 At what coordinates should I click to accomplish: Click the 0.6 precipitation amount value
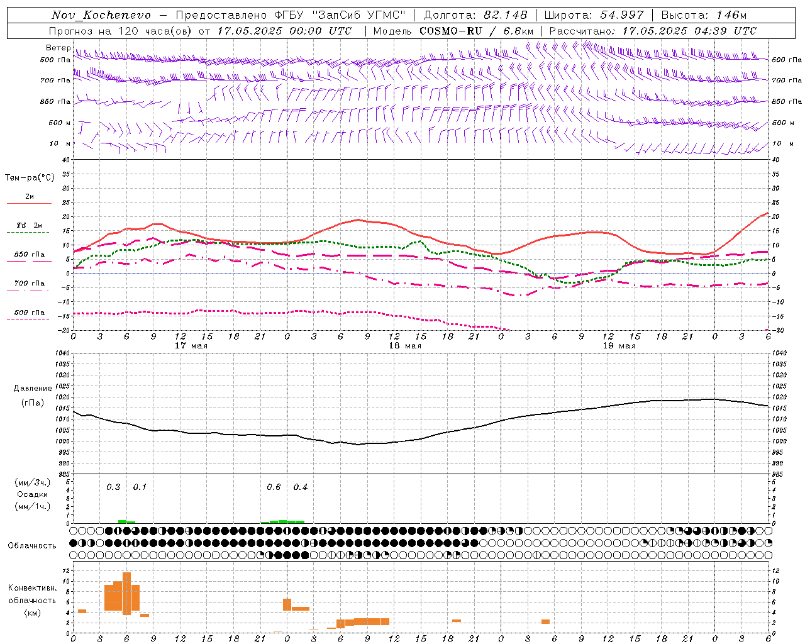pyautogui.click(x=274, y=487)
